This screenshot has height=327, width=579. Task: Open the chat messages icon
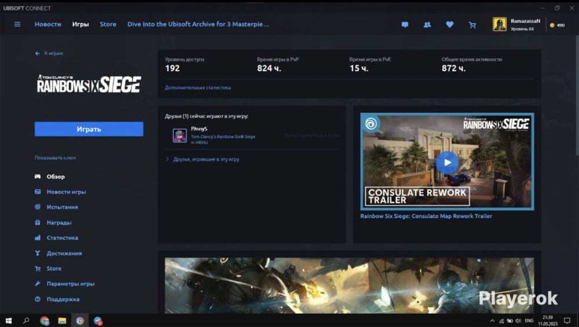coord(405,25)
